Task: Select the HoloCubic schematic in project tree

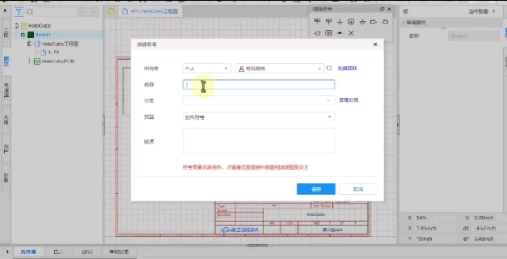Action: click(x=60, y=44)
